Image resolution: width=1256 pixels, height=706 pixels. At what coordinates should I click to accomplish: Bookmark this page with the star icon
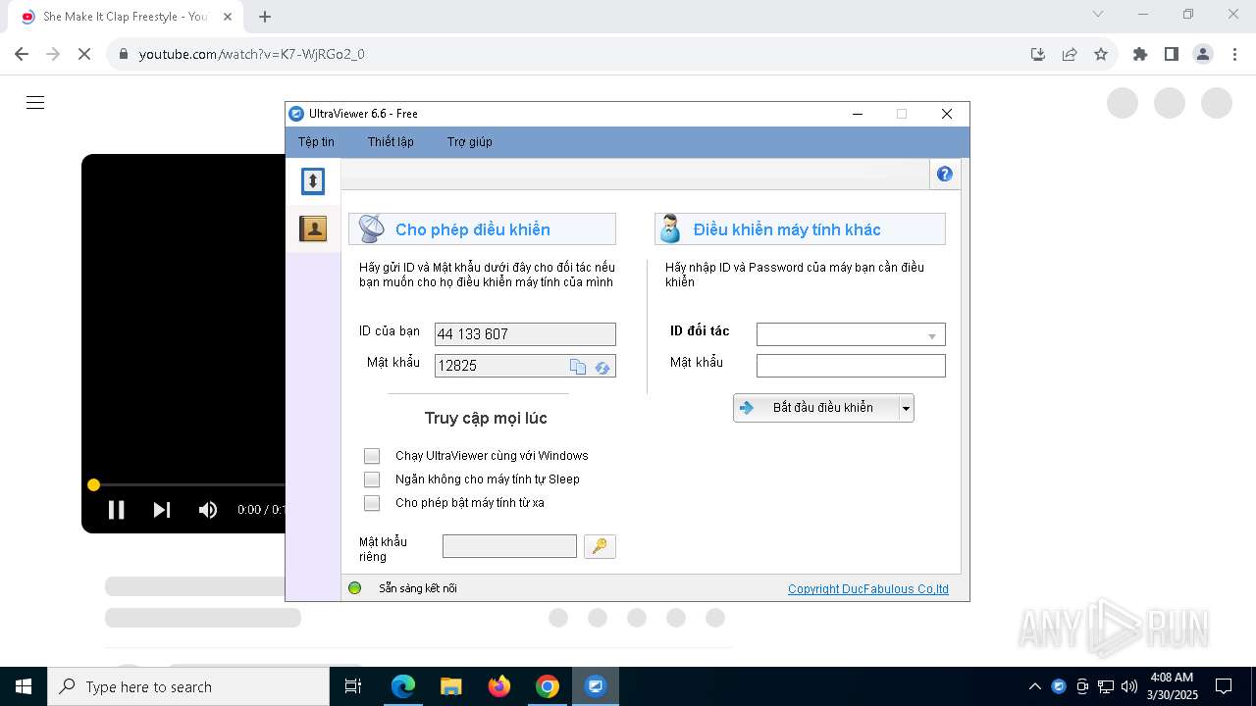(x=1101, y=54)
